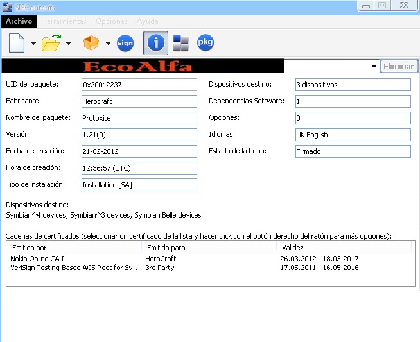Click the new blank file icon
420x342 pixels.
17,43
